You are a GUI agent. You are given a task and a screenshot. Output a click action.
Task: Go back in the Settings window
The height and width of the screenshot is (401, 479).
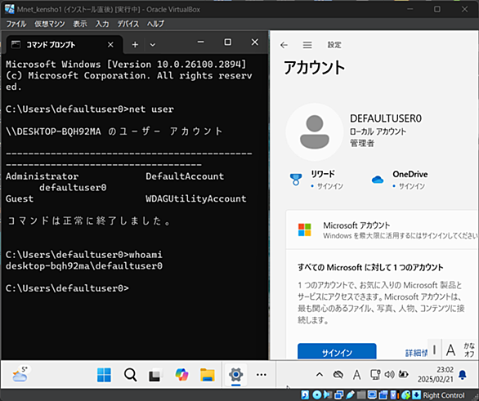click(284, 45)
